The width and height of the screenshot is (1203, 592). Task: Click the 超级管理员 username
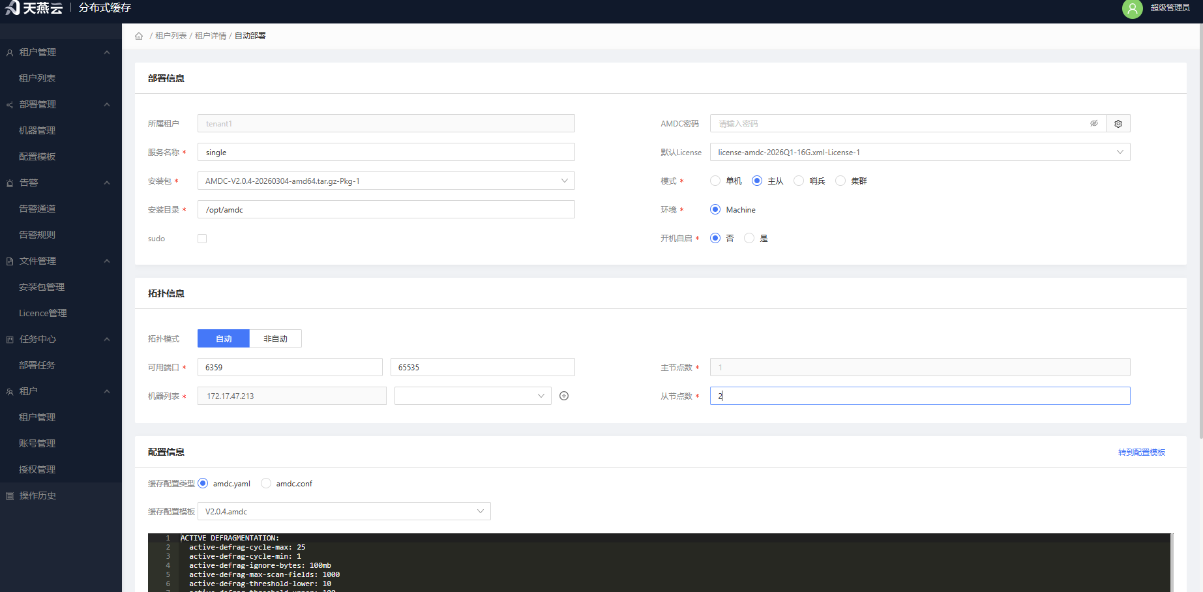click(x=1170, y=8)
